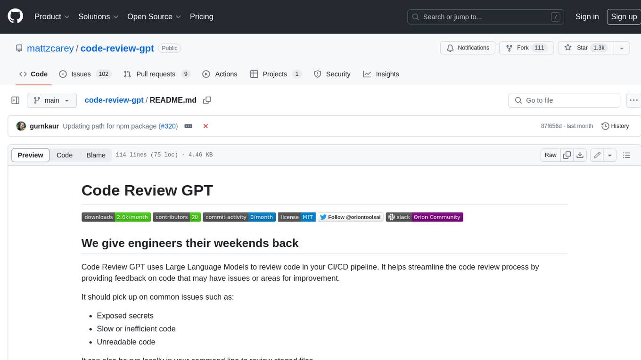Screen dimensions: 641x360
Task: Switch to the Code tab
Action: [33, 74]
